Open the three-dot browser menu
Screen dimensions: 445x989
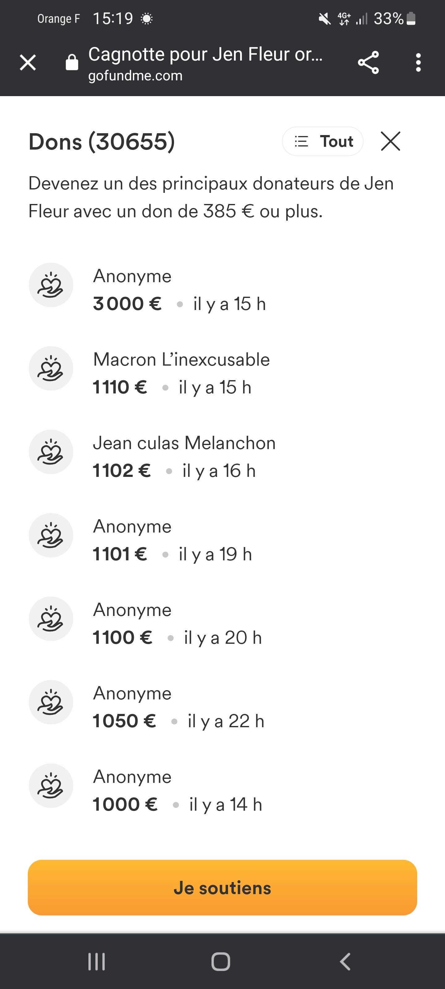click(418, 62)
